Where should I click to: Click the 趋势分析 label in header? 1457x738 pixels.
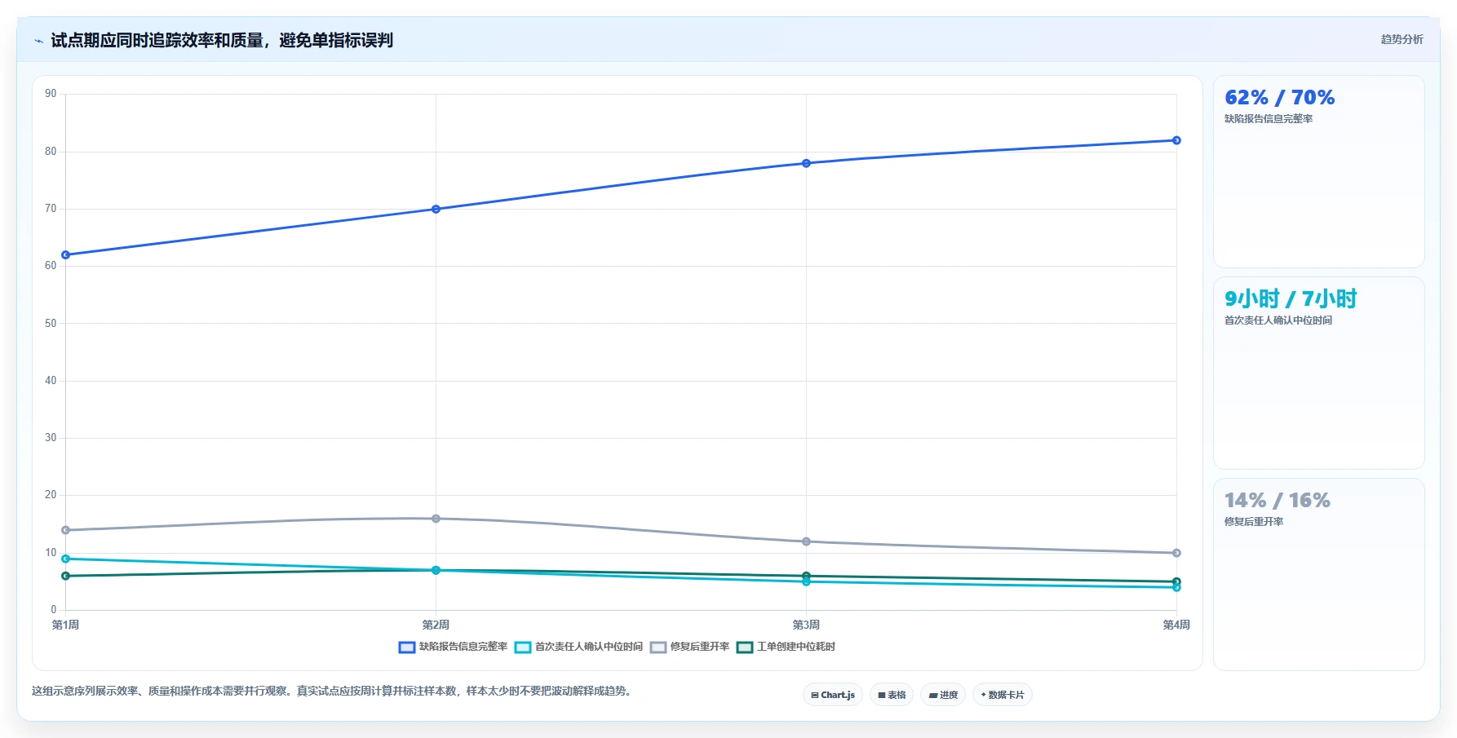(1402, 39)
